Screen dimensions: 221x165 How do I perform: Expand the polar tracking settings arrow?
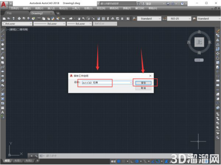pyautogui.click(x=141, y=162)
